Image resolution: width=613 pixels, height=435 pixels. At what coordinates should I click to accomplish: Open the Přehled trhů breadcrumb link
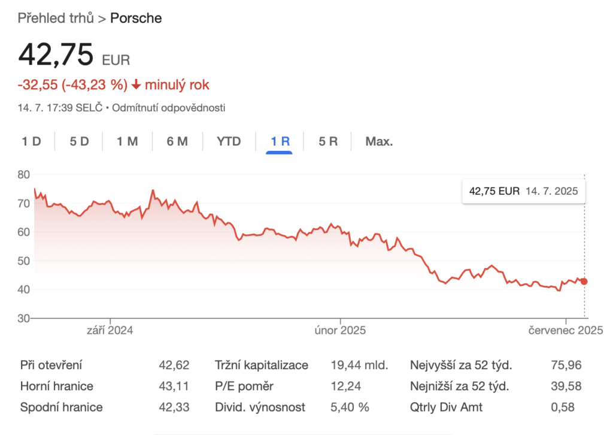click(56, 18)
